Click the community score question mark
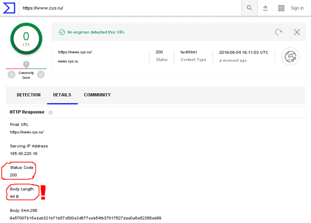 [26, 64]
